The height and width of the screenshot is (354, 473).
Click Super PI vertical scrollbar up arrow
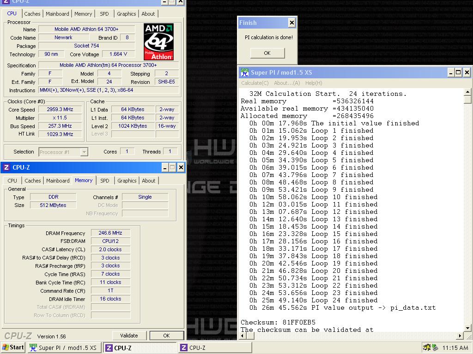click(467, 92)
